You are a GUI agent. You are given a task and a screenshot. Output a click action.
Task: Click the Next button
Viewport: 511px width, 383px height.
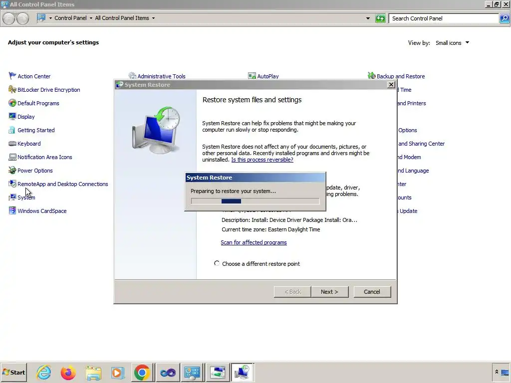pos(329,292)
